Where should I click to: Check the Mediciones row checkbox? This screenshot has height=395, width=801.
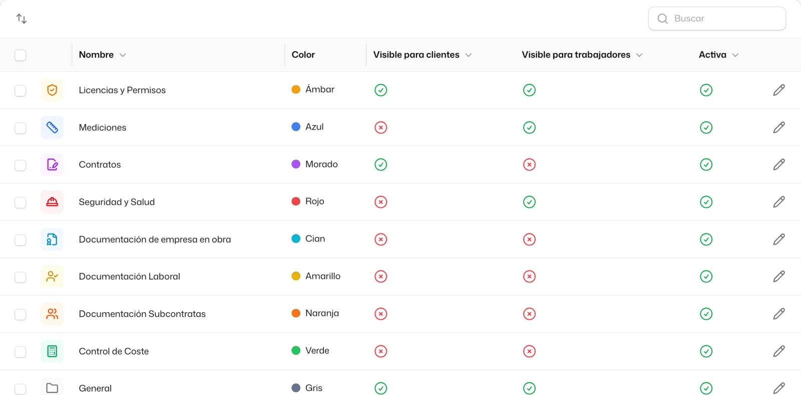click(21, 128)
